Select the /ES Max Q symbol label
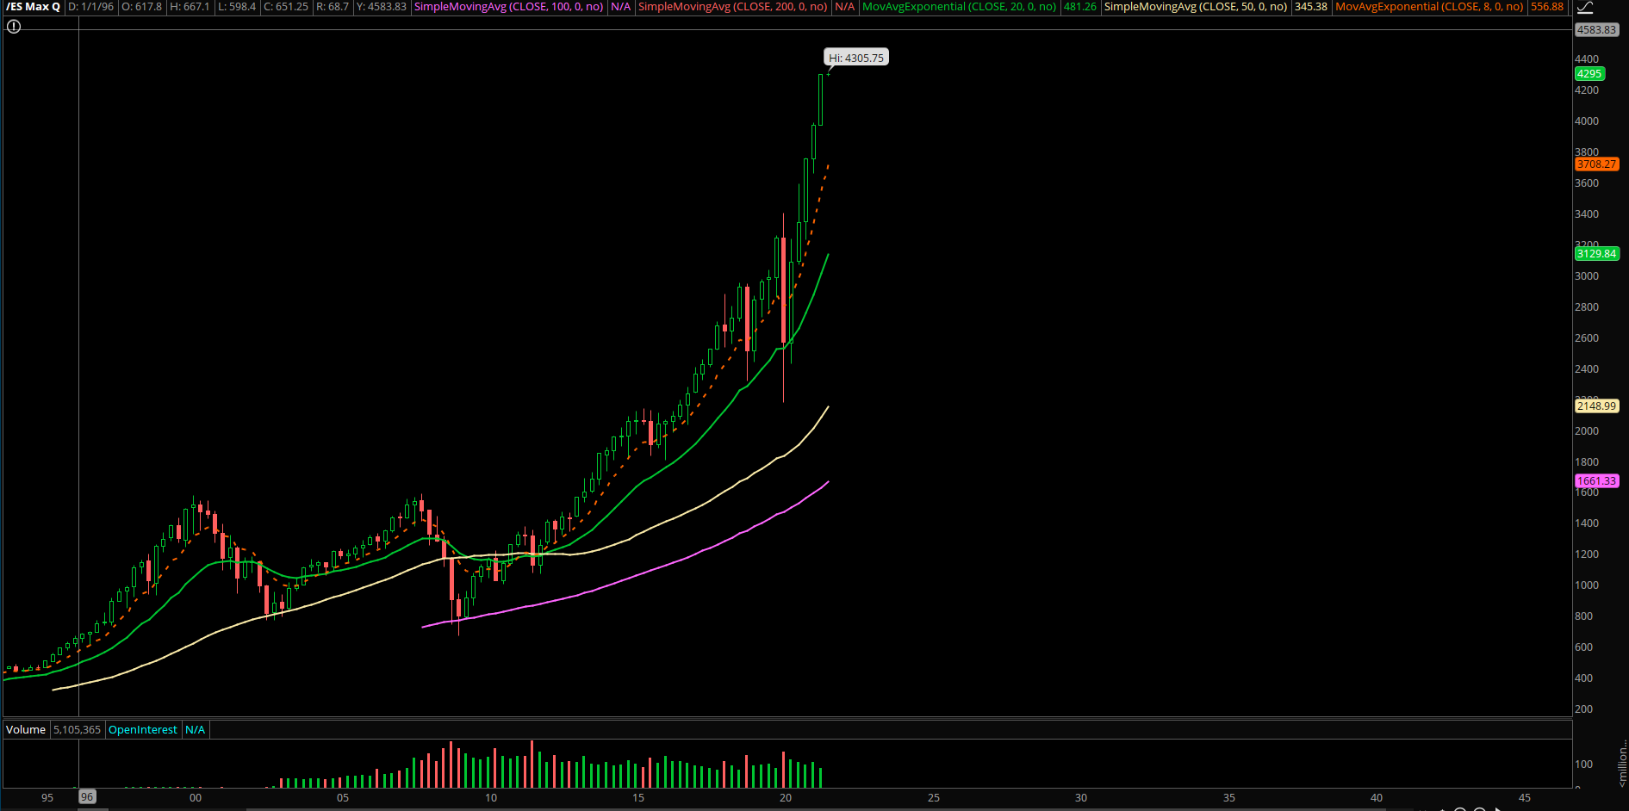The image size is (1629, 811). 33,7
